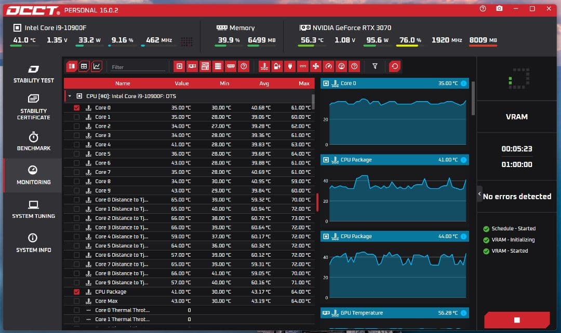This screenshot has height=333, width=561.
Task: Sort the table by the Max column
Action: [304, 84]
